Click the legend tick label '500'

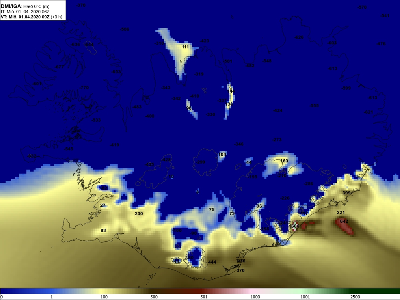(x=154, y=297)
